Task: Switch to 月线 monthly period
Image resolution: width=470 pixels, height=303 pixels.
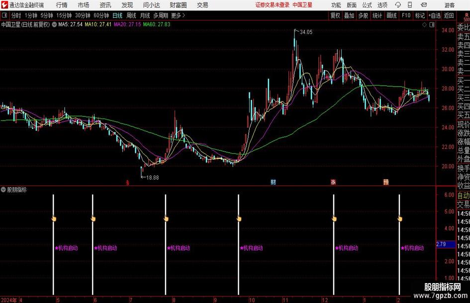Action: pyautogui.click(x=145, y=15)
